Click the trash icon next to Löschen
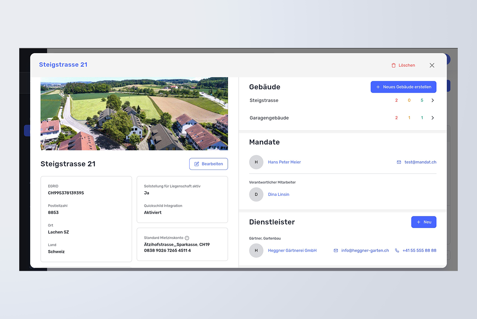 tap(394, 65)
